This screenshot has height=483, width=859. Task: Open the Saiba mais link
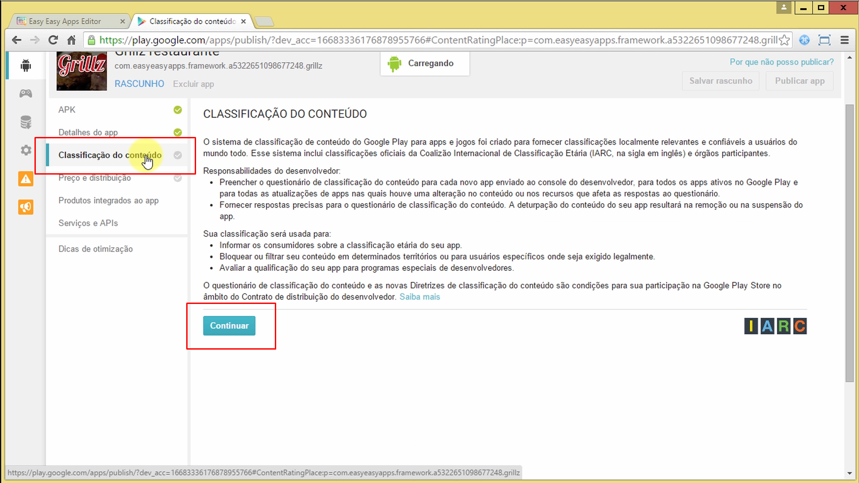pos(419,296)
